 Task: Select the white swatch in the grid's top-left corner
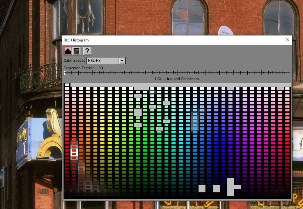coord(67,85)
